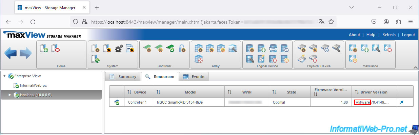Switch to the Summary tab
The image size is (419, 135).
123,77
